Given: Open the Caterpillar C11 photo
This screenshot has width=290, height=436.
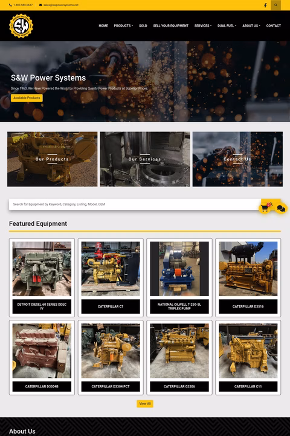Looking at the screenshot, I should click(x=248, y=351).
